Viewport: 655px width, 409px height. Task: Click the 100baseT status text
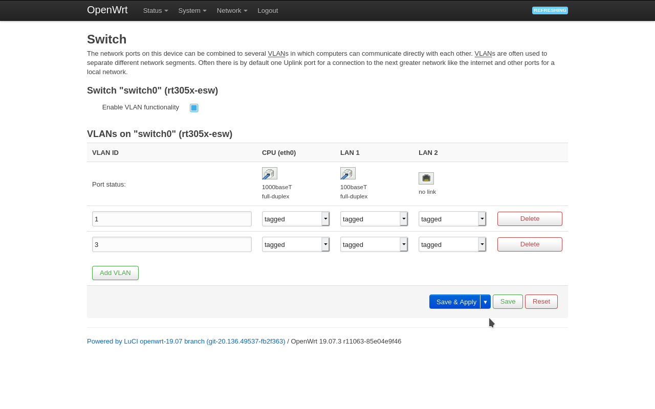point(354,187)
